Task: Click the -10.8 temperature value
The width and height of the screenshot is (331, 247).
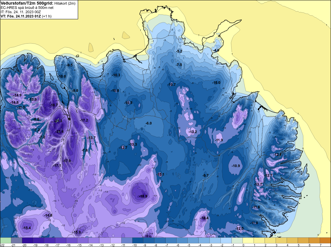Action: tap(115, 90)
